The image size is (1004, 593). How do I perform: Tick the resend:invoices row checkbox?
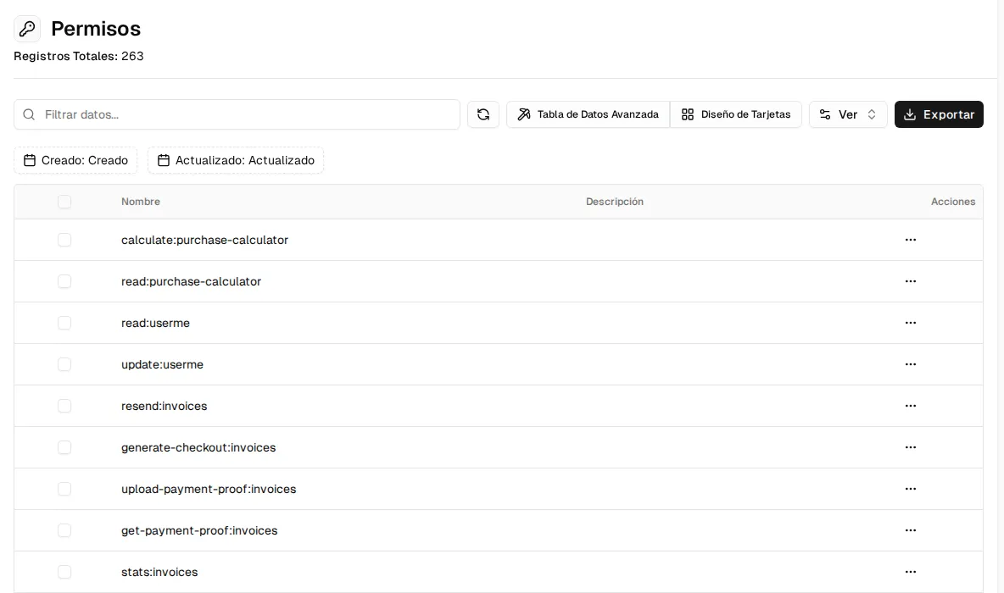tap(64, 407)
